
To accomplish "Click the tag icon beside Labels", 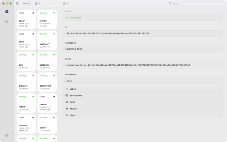I will point(67,89).
